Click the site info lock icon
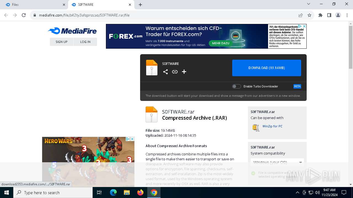This screenshot has height=198, width=353. point(35,15)
